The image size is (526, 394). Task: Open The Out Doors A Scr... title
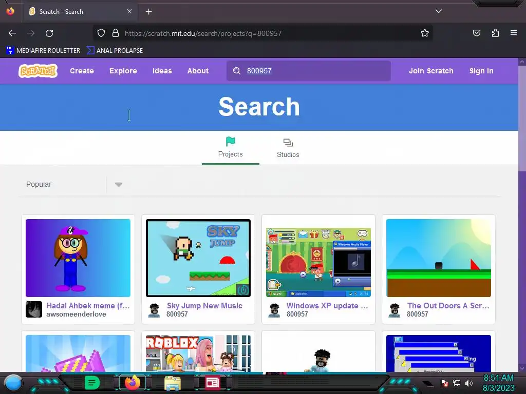point(448,306)
